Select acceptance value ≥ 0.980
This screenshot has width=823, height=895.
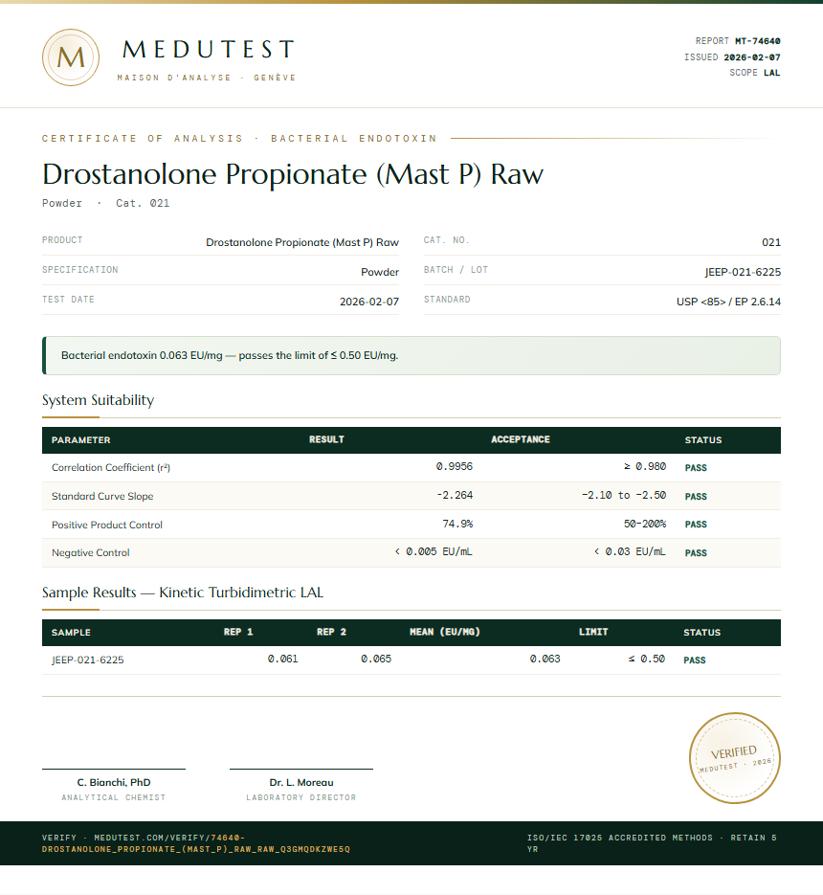click(x=645, y=466)
